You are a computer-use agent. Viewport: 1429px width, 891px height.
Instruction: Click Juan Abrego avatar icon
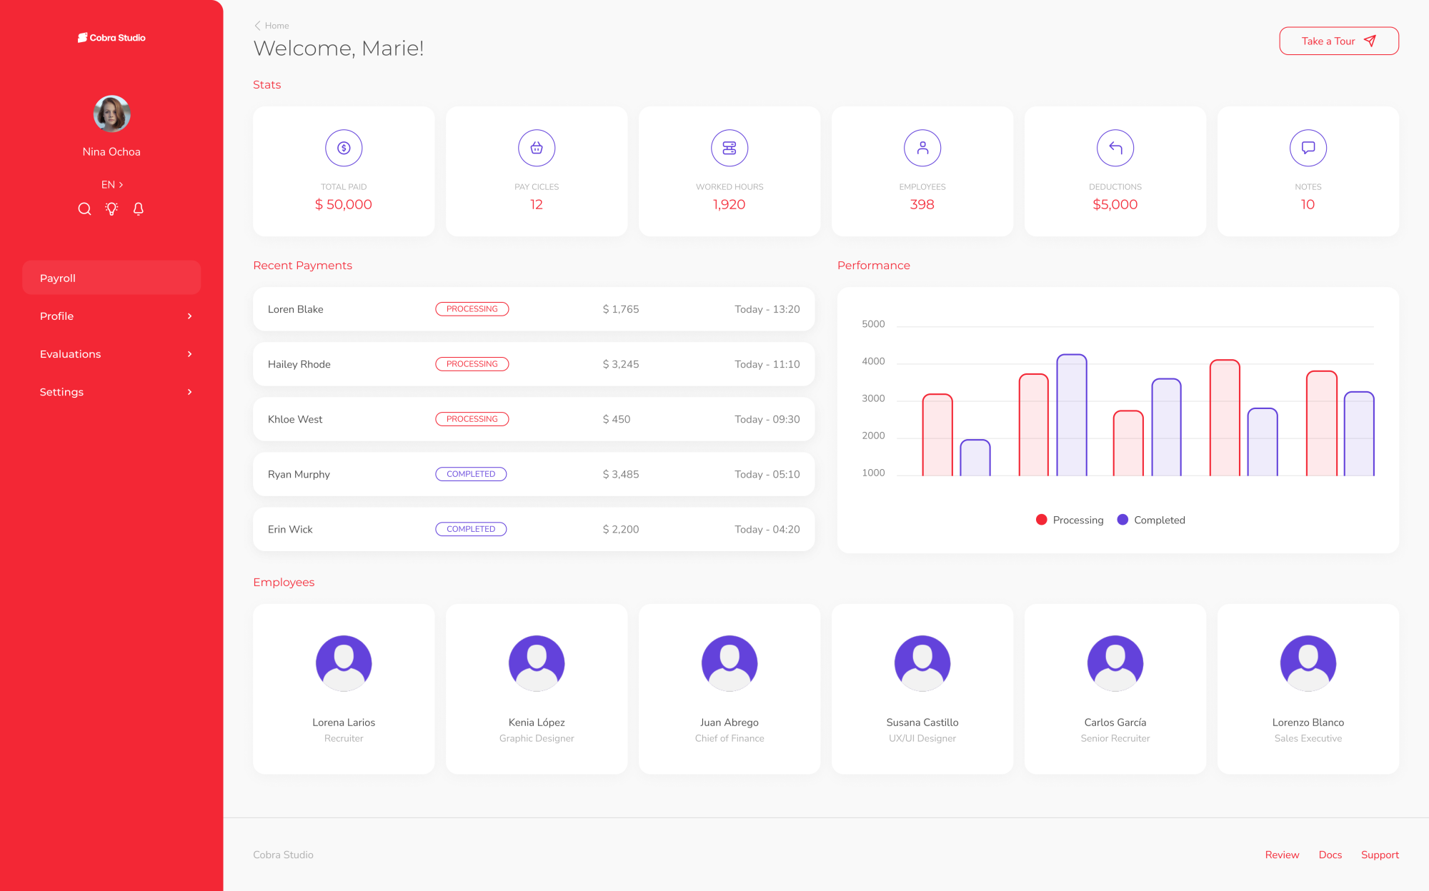[x=730, y=663]
